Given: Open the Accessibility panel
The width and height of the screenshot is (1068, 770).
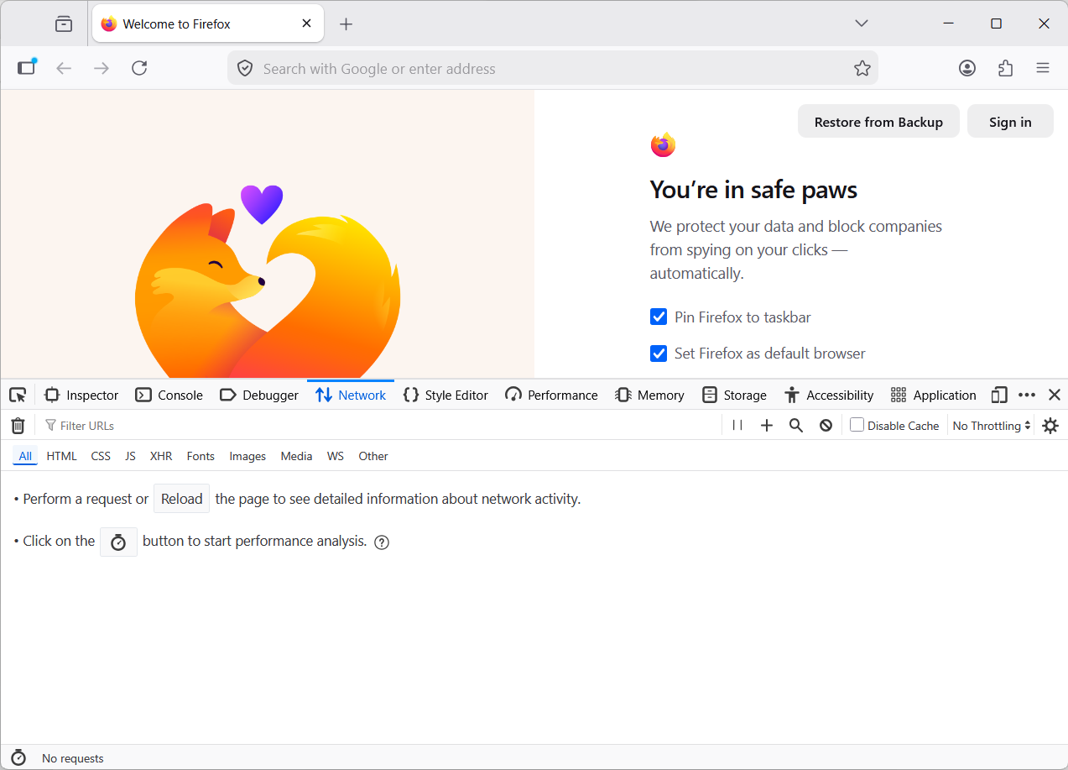Looking at the screenshot, I should click(x=830, y=395).
